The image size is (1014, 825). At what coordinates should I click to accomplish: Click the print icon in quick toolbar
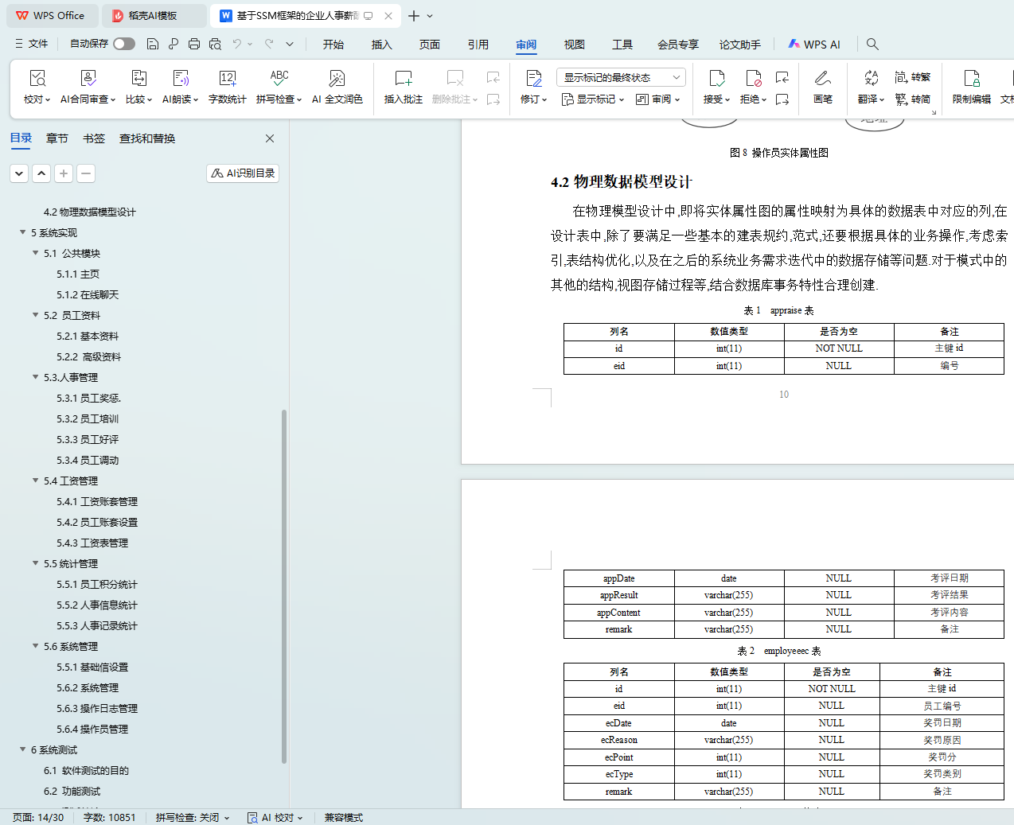click(x=194, y=44)
